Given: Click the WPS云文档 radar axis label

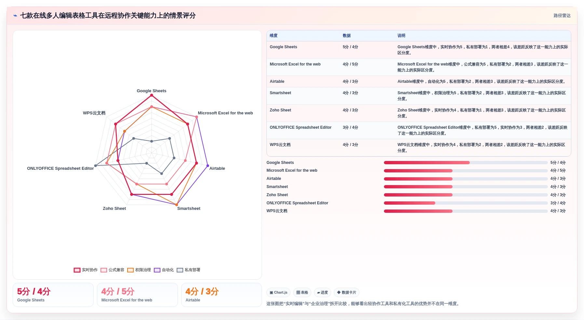Looking at the screenshot, I should click(94, 113).
